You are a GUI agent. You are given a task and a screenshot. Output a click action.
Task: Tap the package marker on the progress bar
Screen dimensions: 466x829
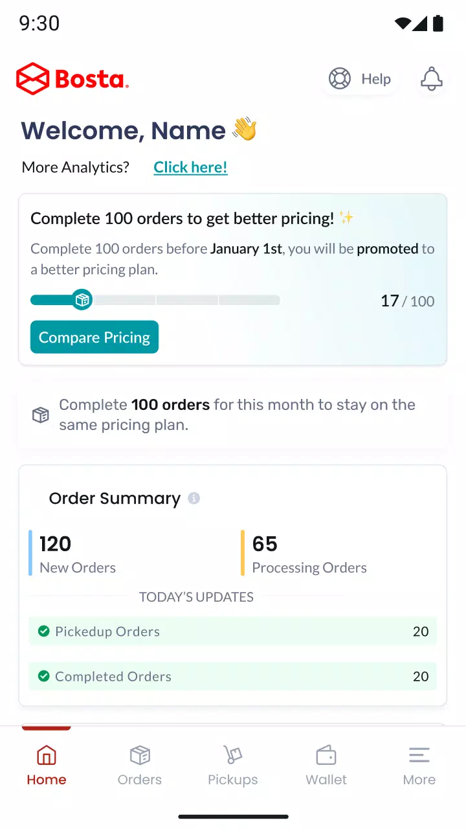click(82, 300)
